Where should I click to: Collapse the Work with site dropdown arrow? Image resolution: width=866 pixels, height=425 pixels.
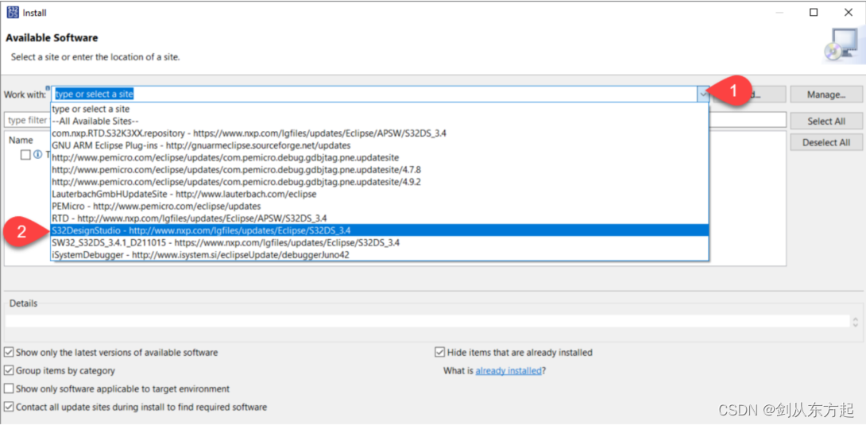703,95
